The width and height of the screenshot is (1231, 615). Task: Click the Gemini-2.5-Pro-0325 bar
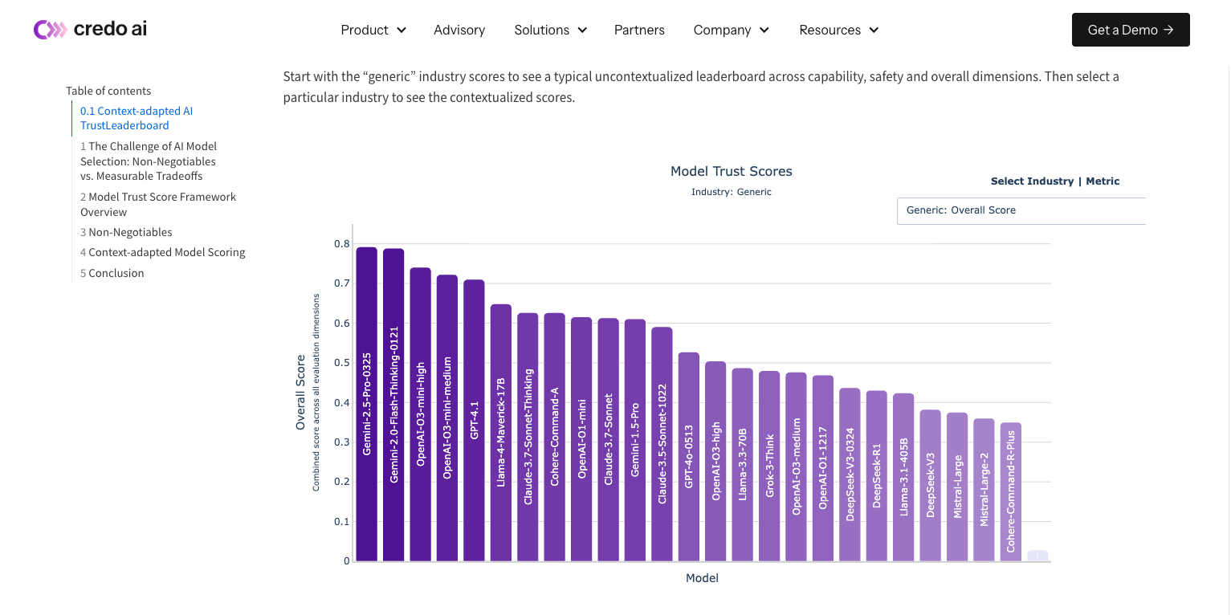[x=367, y=404]
